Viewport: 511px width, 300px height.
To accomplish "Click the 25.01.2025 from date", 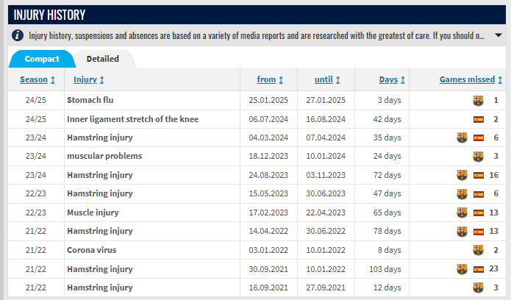I will 268,100.
